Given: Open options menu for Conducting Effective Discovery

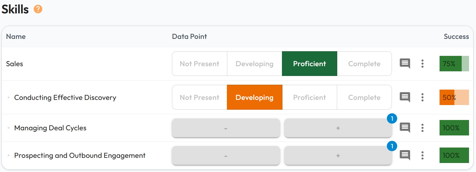Looking at the screenshot, I should coord(423,97).
